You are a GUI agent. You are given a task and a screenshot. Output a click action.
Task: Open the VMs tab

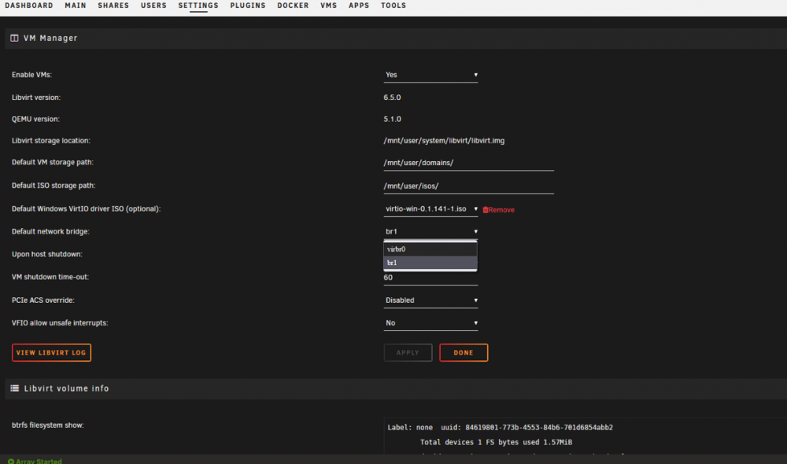[329, 6]
